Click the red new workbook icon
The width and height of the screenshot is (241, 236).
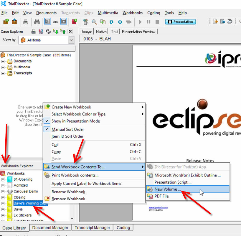[x=74, y=22]
